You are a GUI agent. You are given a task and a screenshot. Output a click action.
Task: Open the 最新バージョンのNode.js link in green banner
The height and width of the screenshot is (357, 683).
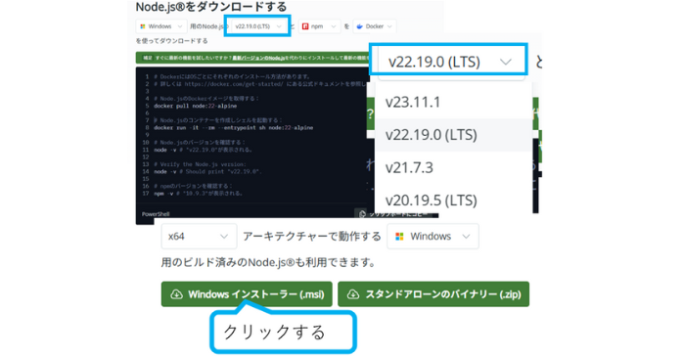[x=258, y=58]
